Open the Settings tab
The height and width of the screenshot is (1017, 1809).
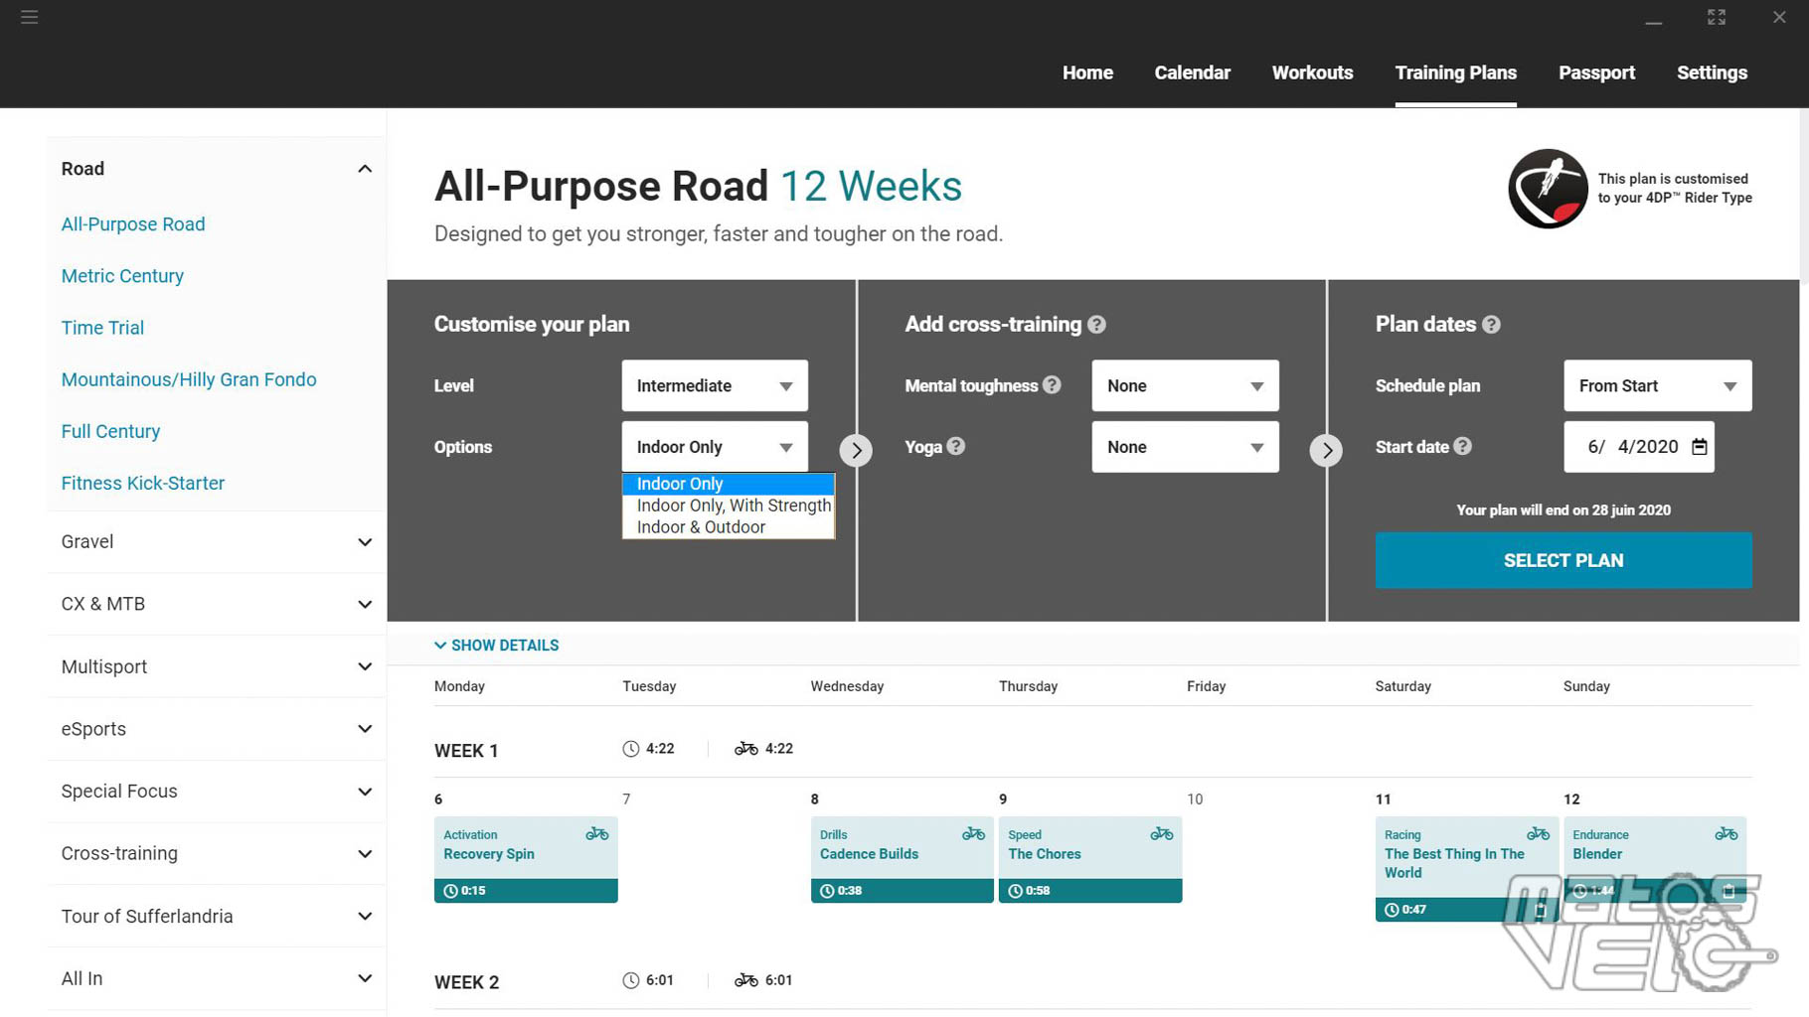click(1712, 73)
